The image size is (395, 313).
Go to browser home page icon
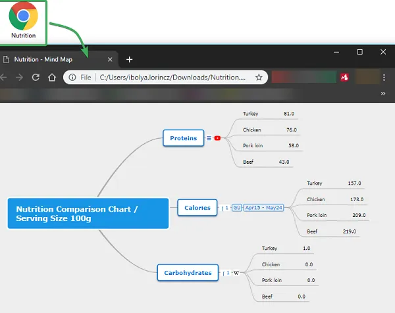click(x=51, y=78)
